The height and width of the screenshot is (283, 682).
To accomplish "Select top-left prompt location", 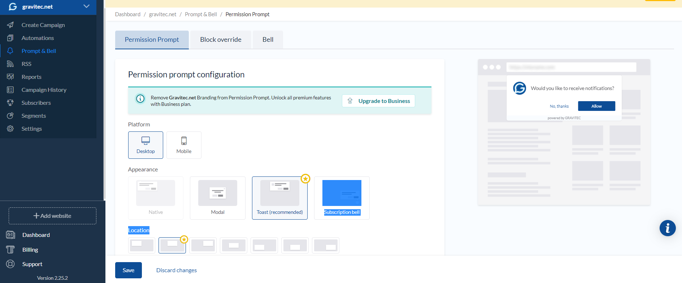I will tap(142, 245).
